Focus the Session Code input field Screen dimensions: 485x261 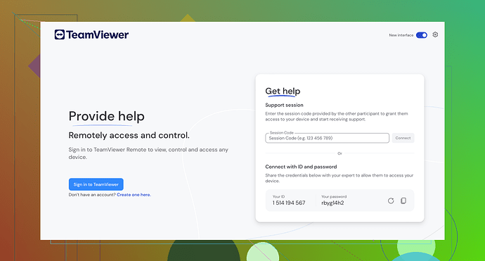click(x=327, y=138)
